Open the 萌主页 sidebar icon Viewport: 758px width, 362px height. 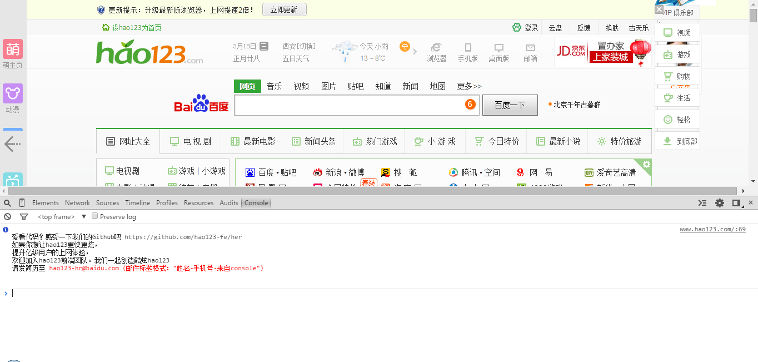[x=13, y=49]
